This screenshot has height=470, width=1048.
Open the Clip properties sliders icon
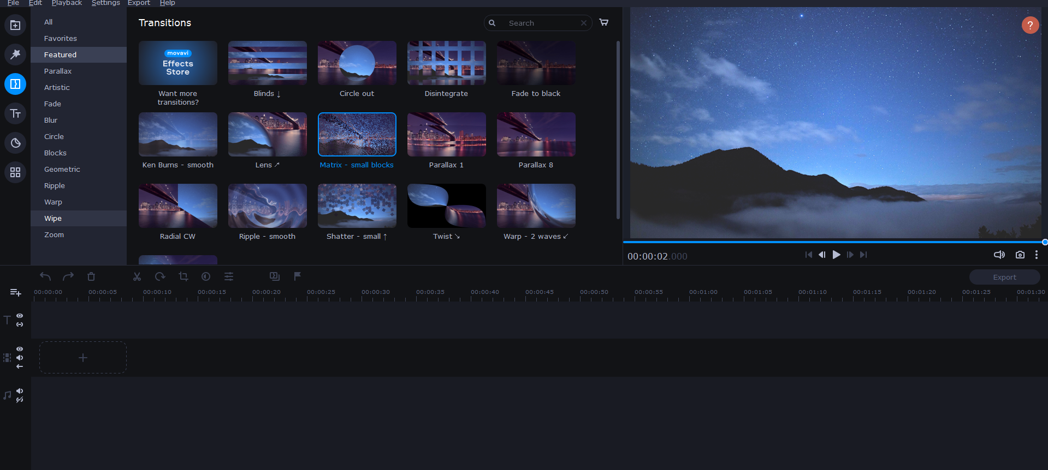tap(229, 276)
